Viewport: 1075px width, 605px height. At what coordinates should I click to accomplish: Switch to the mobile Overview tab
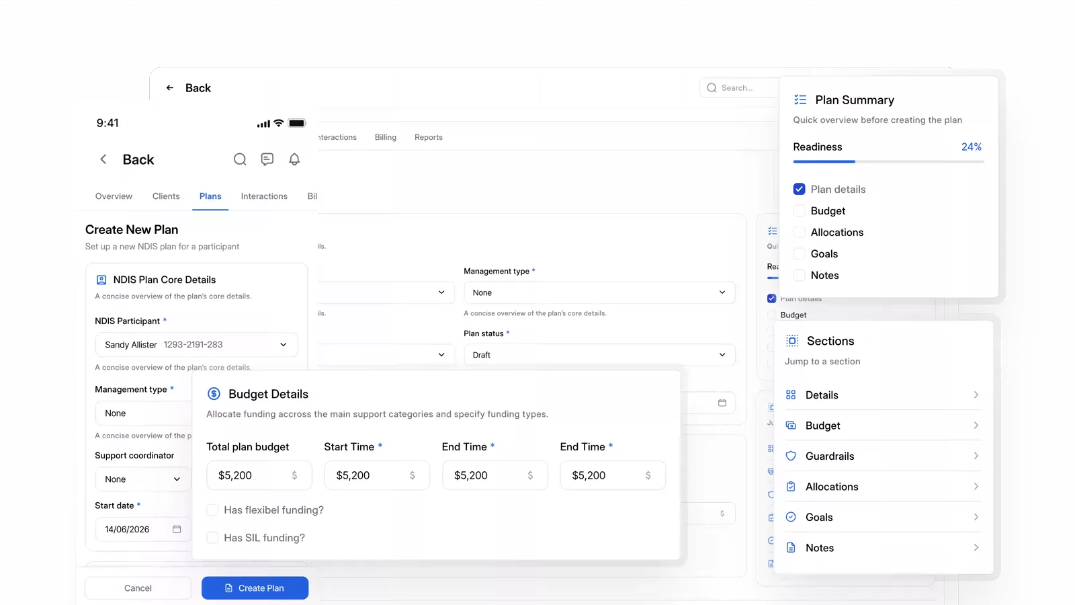[114, 196]
